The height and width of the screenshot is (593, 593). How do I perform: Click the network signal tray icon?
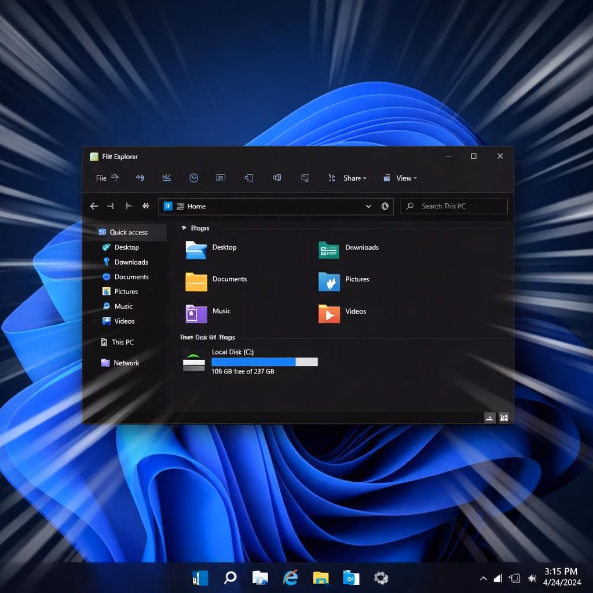[498, 578]
